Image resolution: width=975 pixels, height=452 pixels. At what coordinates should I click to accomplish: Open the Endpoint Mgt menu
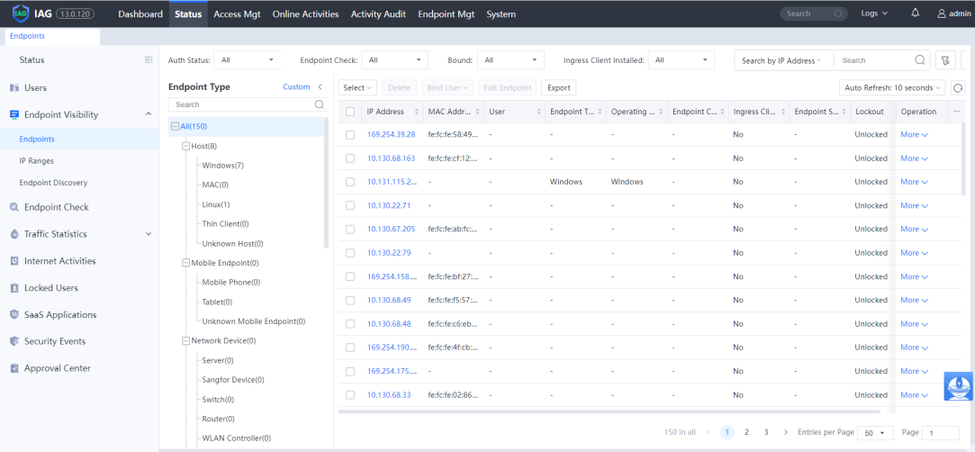click(447, 14)
